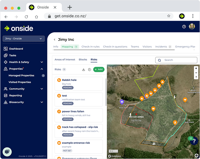
Task: Select the Blocks sub-tab
Action: [x=83, y=60]
